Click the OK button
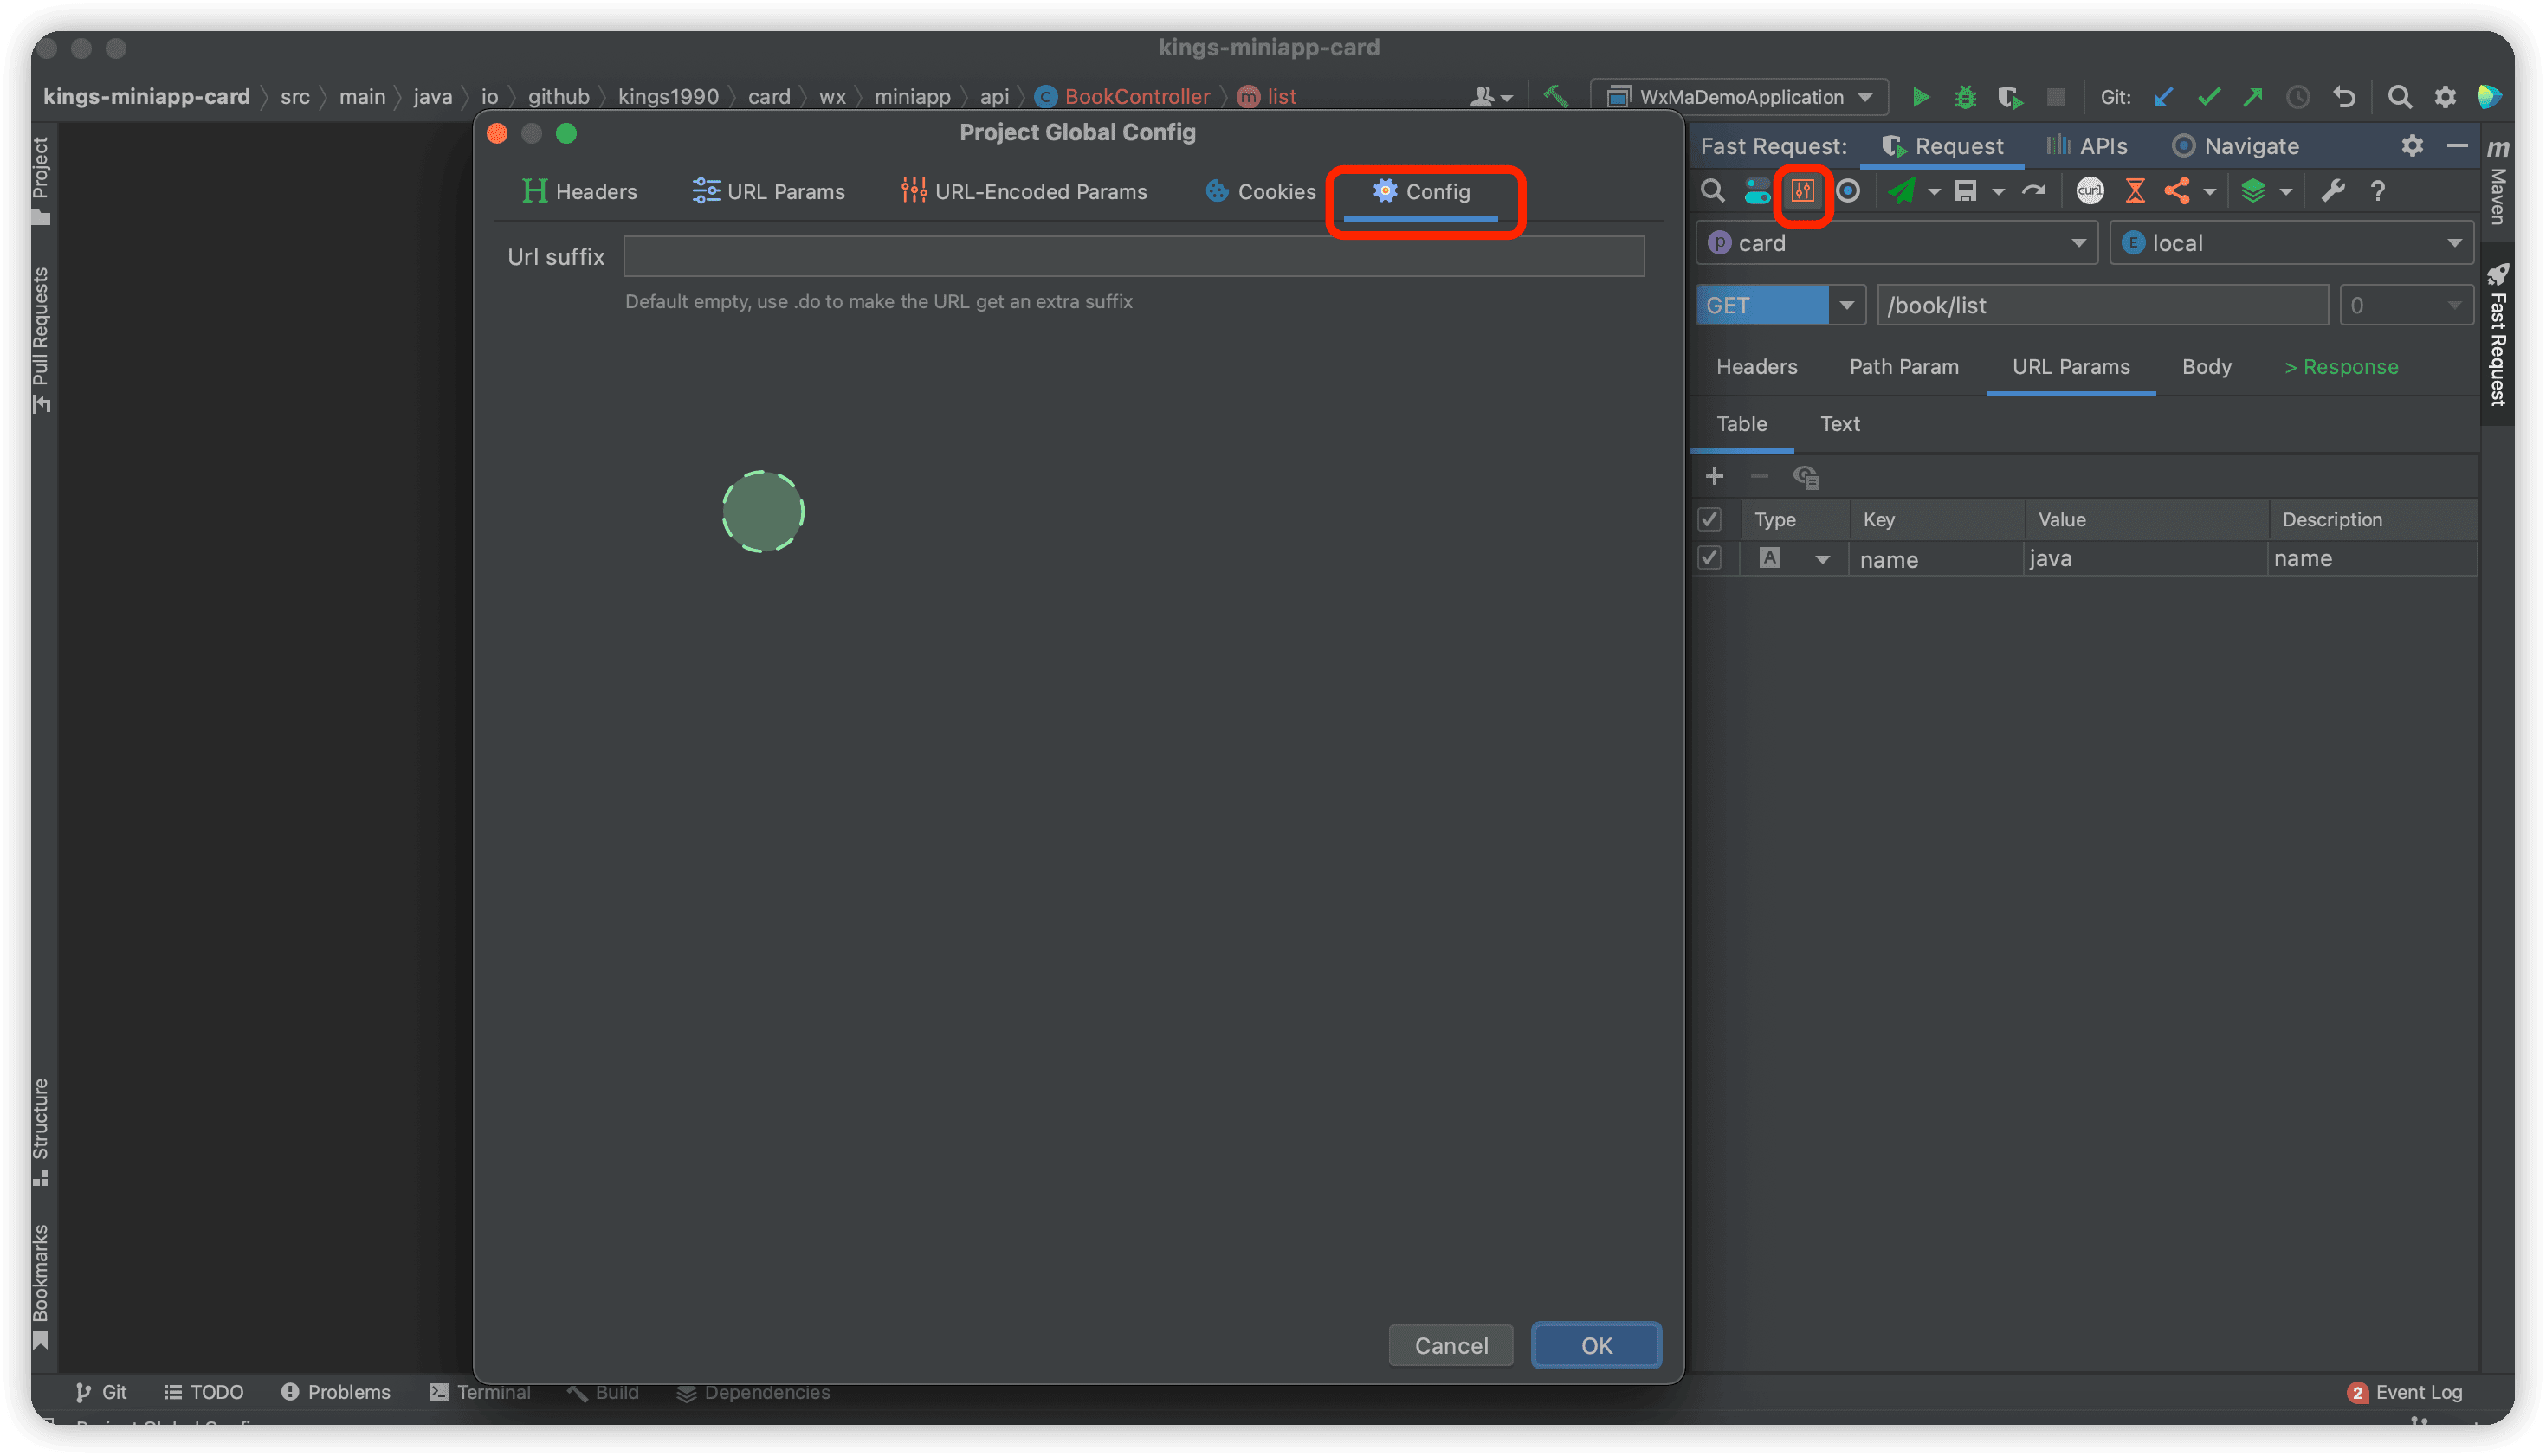The height and width of the screenshot is (1456, 2546). coord(1596,1345)
